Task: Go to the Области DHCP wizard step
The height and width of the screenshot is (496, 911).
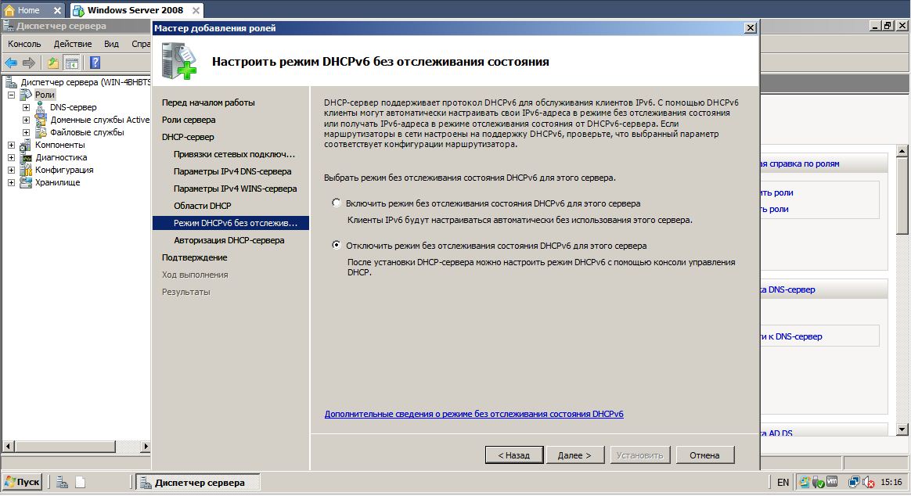Action: (202, 206)
